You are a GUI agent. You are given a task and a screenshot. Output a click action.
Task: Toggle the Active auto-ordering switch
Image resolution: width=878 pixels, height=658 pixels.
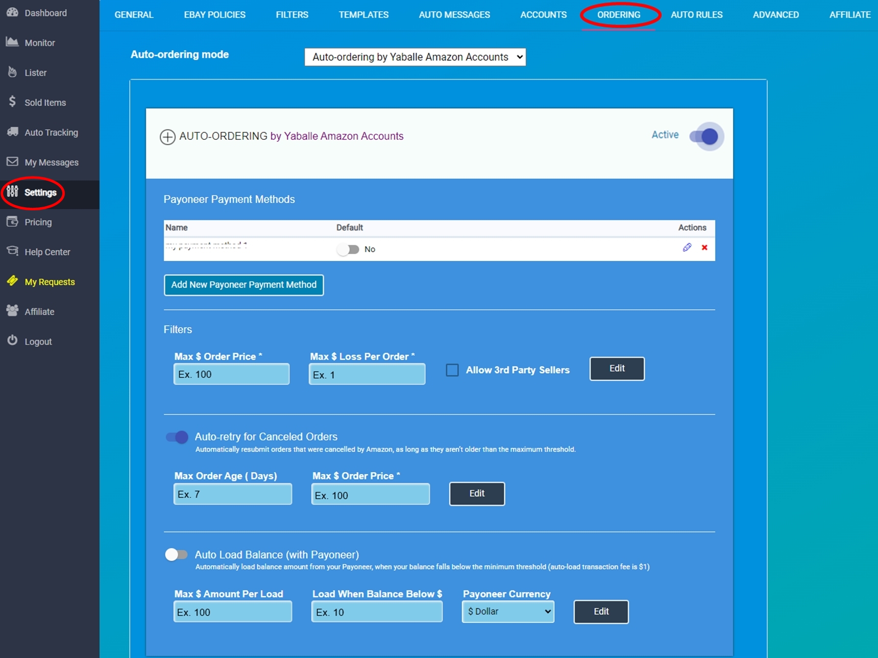pyautogui.click(x=704, y=136)
